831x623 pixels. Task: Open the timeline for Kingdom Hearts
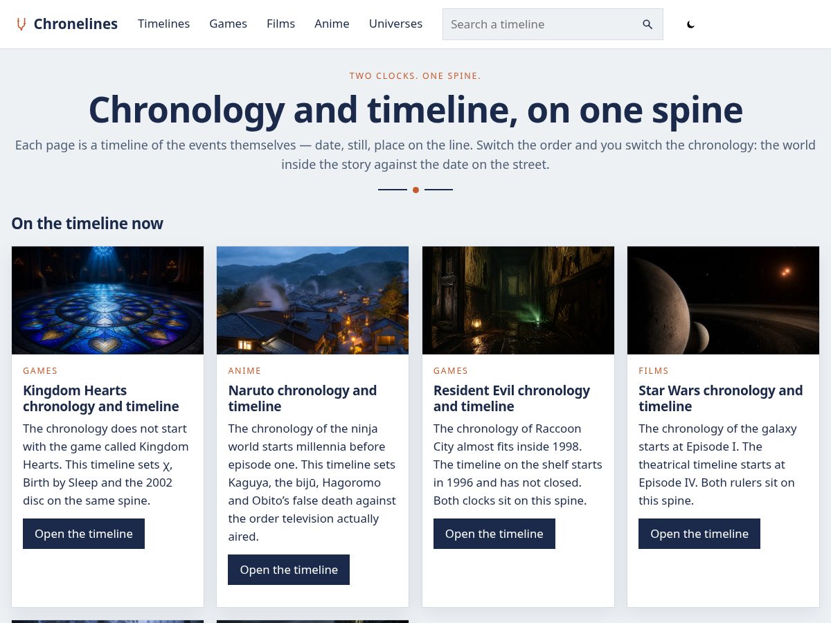pyautogui.click(x=84, y=534)
